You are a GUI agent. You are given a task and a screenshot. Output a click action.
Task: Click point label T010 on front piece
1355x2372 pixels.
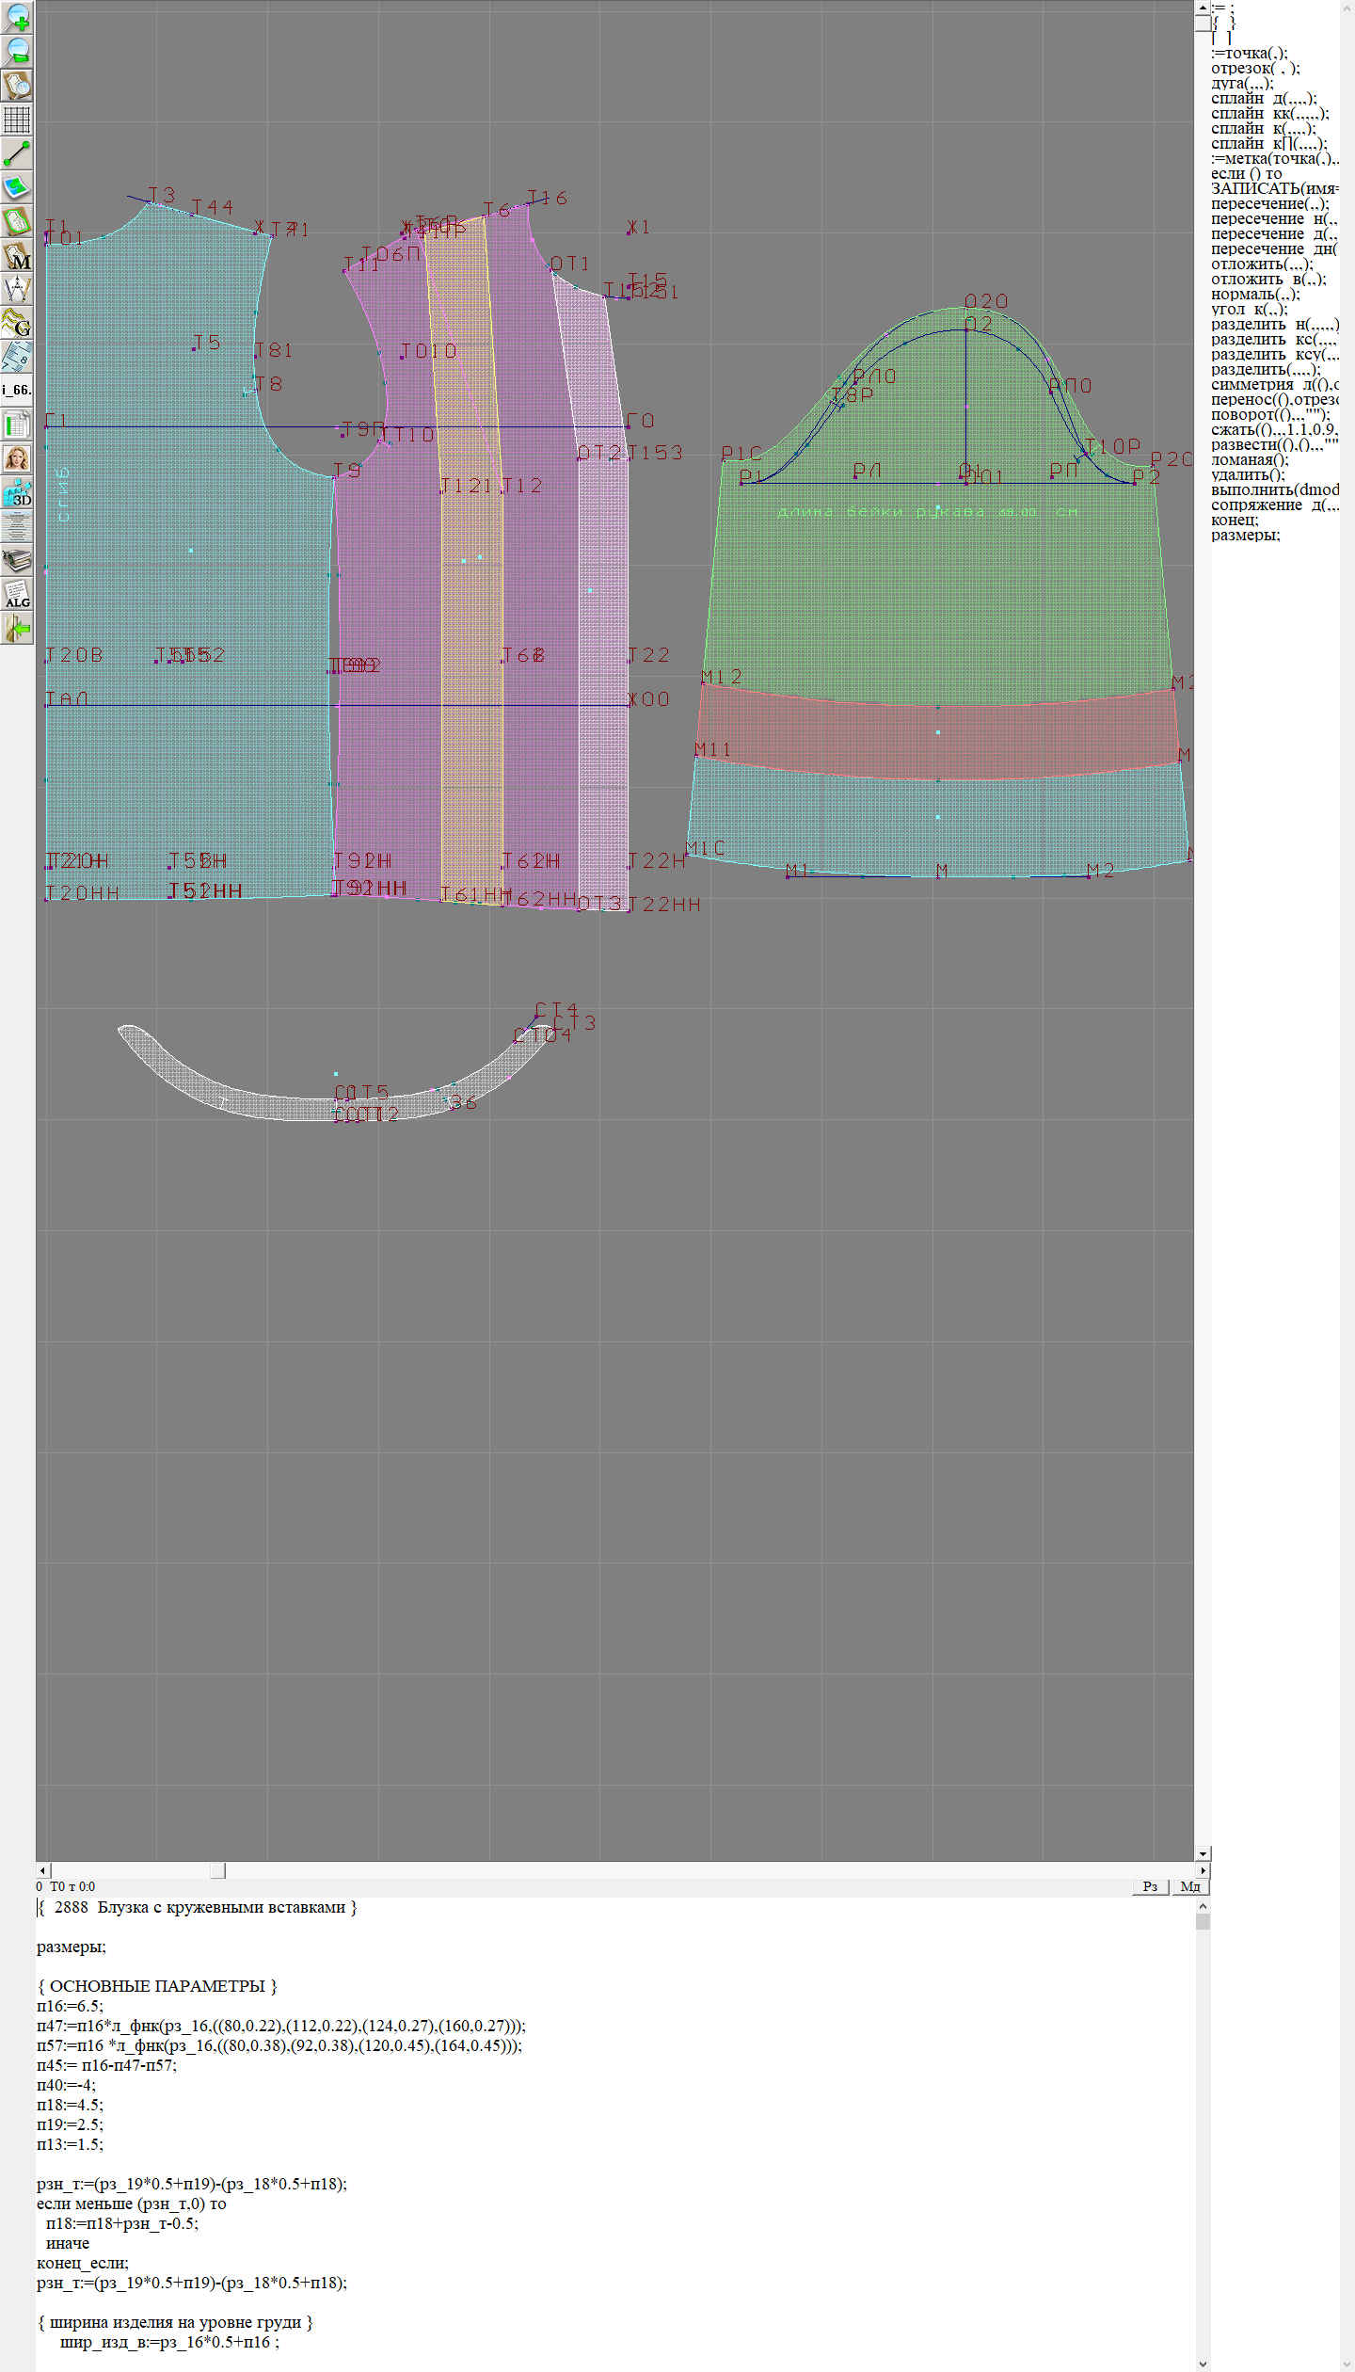[428, 351]
